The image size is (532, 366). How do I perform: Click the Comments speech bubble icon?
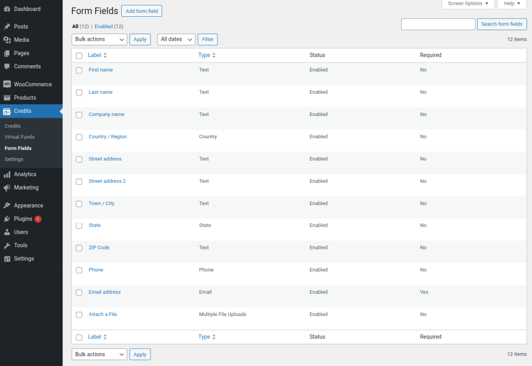tap(7, 67)
